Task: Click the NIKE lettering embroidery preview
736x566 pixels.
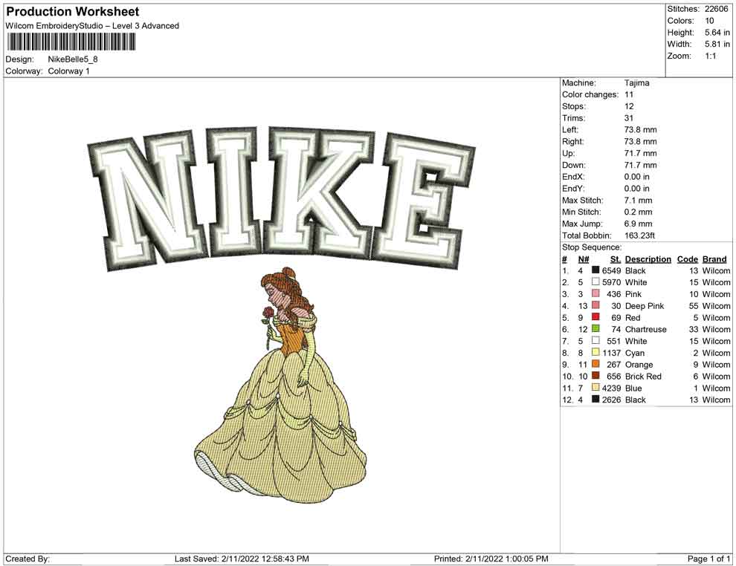Action: [281, 198]
